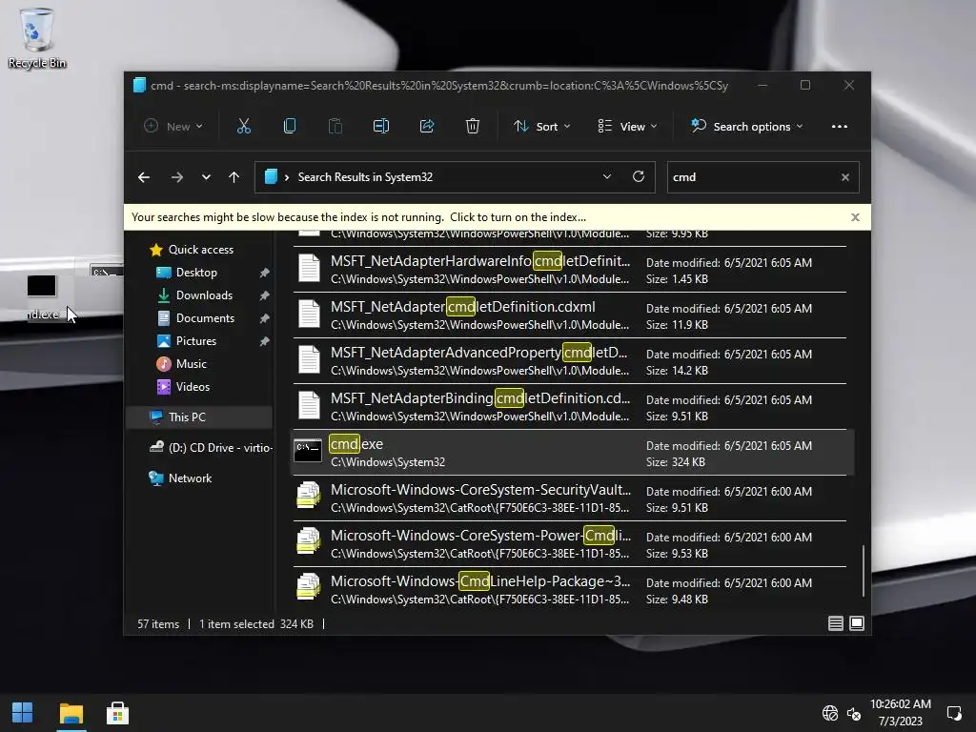Open File Explorer from taskbar
The width and height of the screenshot is (976, 732).
(71, 713)
